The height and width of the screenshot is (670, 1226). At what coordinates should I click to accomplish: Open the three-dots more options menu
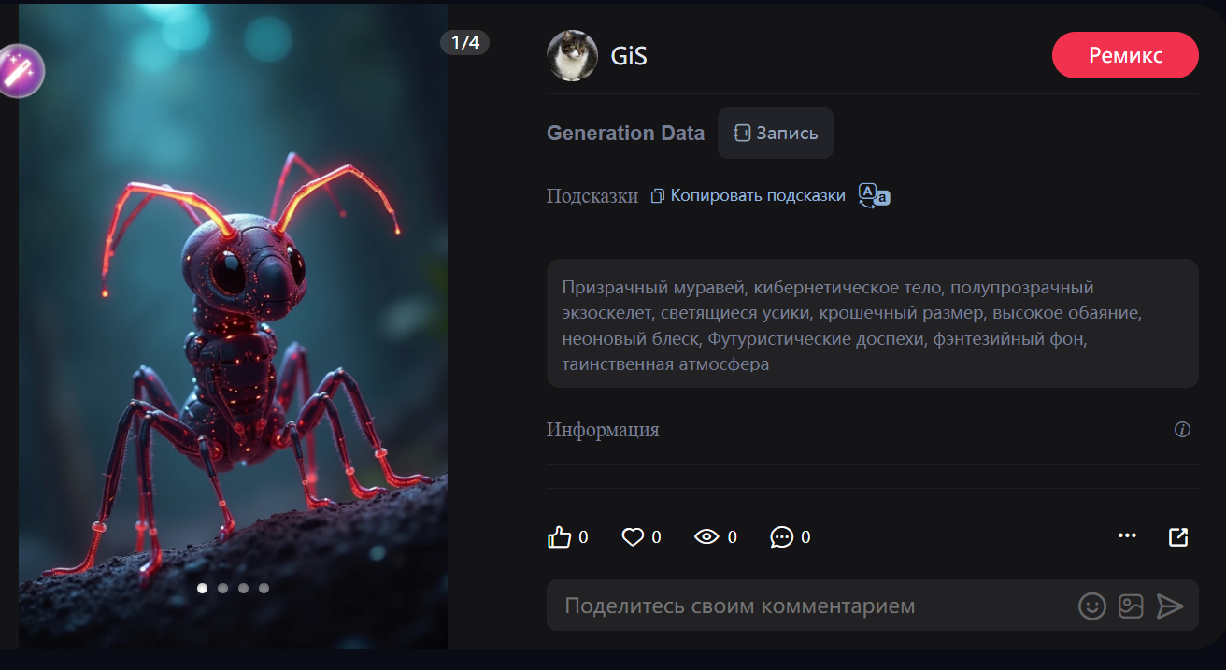1127,536
